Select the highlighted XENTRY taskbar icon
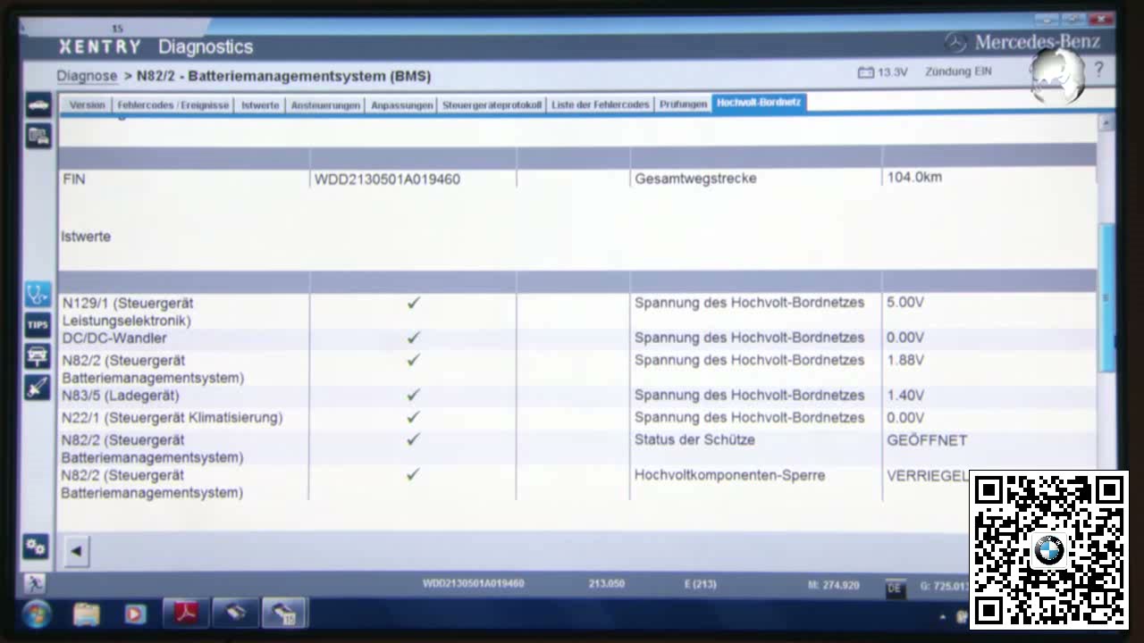This screenshot has height=643, width=1144. [x=283, y=614]
